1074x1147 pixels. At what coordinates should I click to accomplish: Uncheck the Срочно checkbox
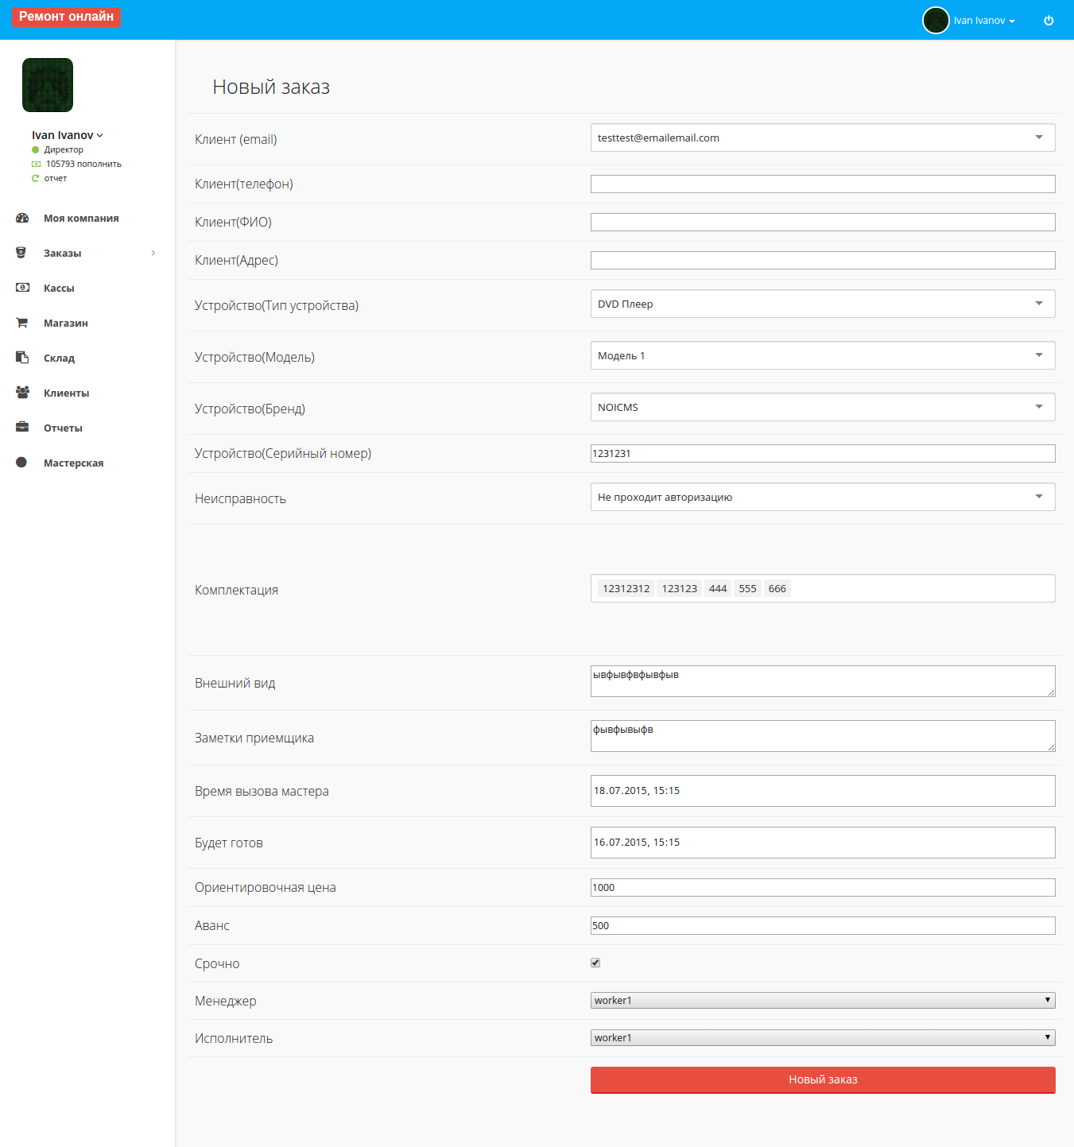coord(595,963)
